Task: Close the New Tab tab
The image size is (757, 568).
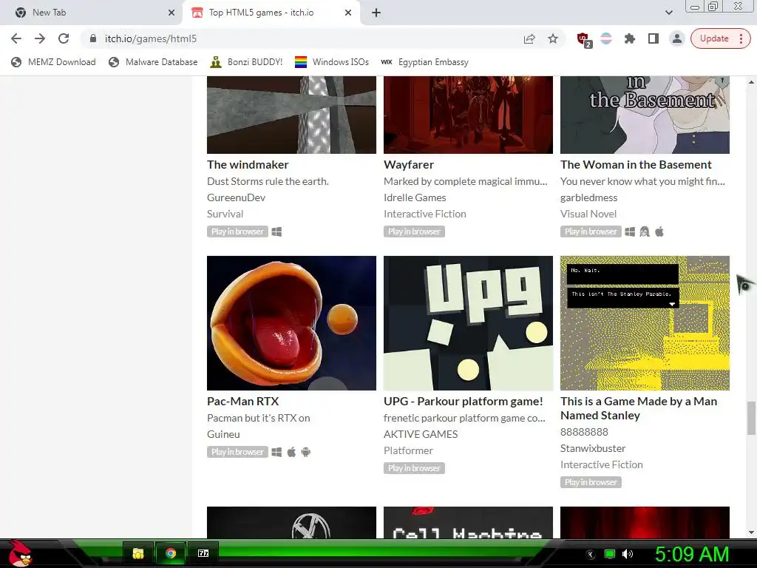Action: (x=171, y=13)
